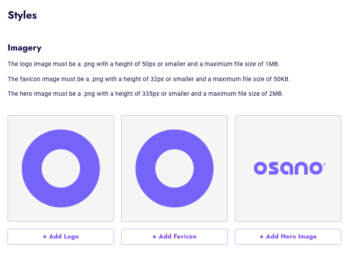Click the logo image requirements text
This screenshot has width=349, height=258.
pyautogui.click(x=143, y=64)
